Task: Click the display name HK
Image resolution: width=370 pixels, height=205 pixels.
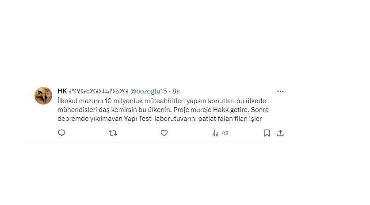Action: pyautogui.click(x=62, y=91)
